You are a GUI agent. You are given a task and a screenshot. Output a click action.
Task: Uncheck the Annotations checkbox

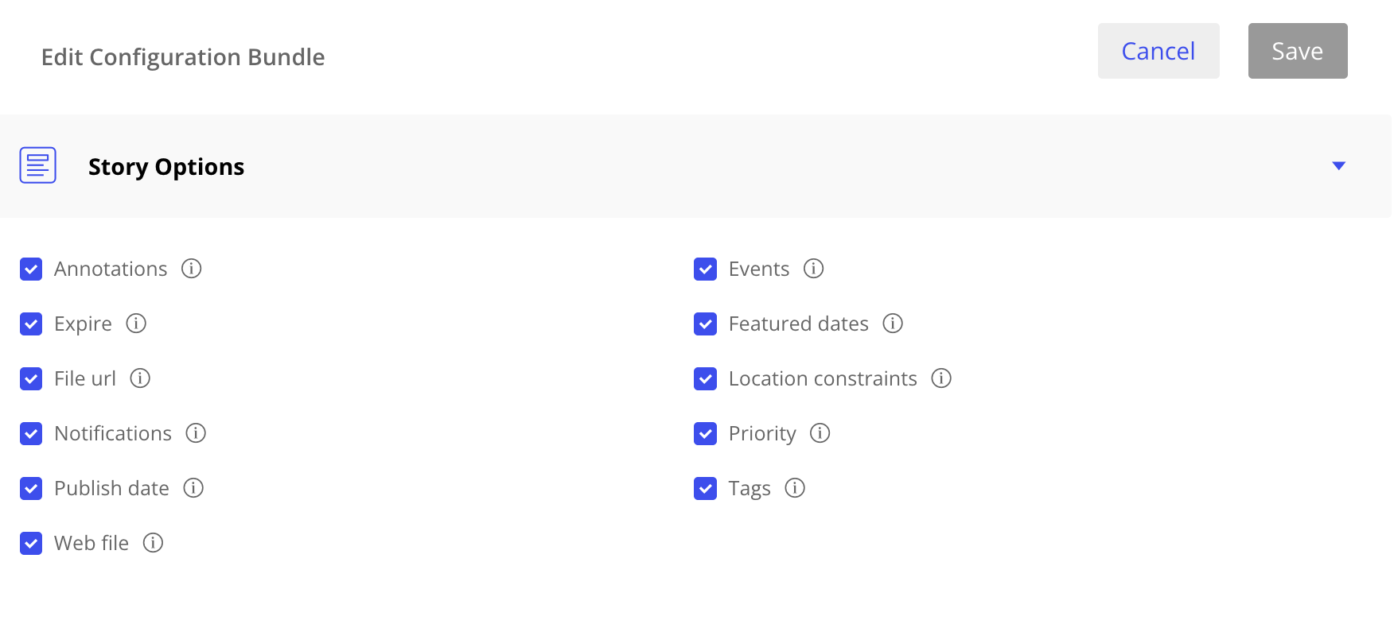pyautogui.click(x=31, y=269)
